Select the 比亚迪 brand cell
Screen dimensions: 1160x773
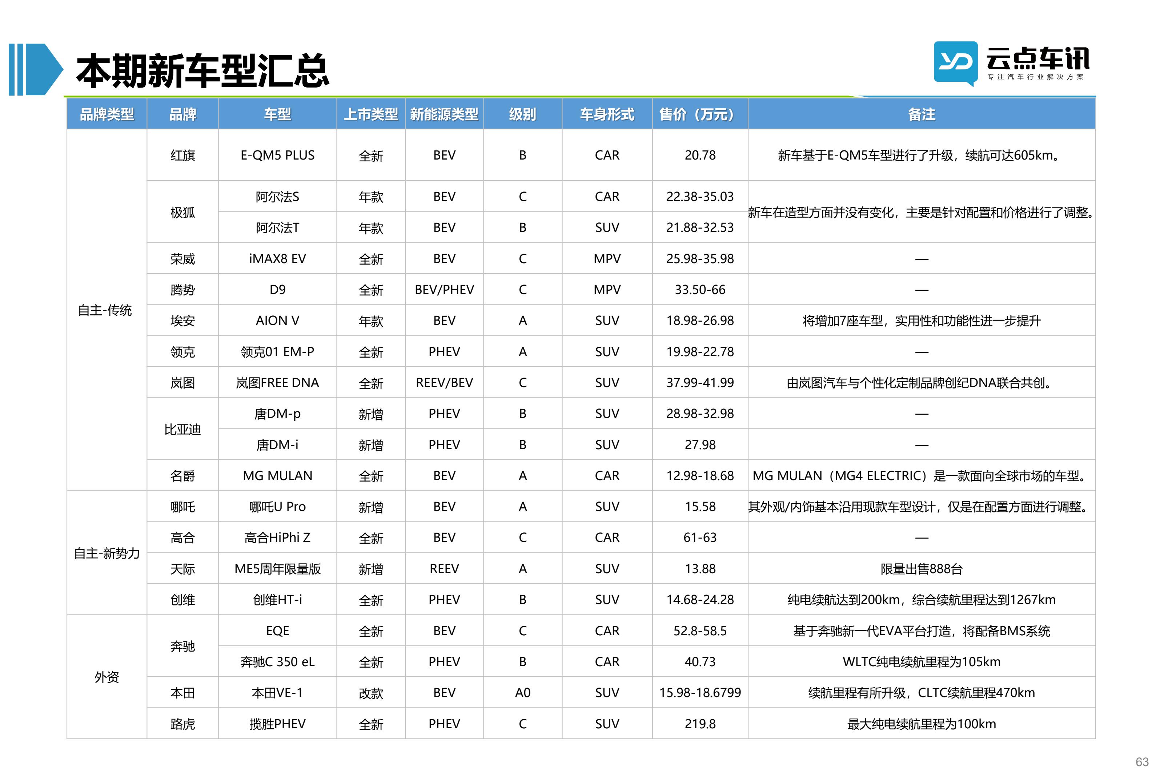pos(182,429)
